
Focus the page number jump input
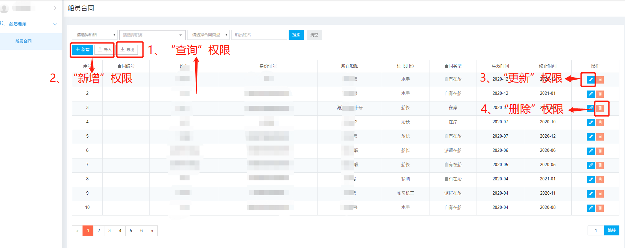(596, 230)
